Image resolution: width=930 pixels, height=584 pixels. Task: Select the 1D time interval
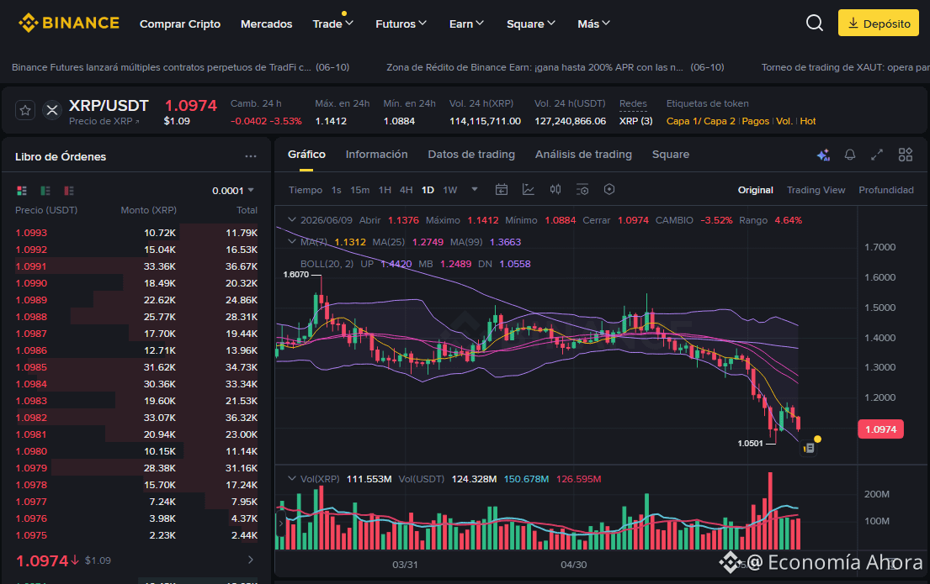428,190
